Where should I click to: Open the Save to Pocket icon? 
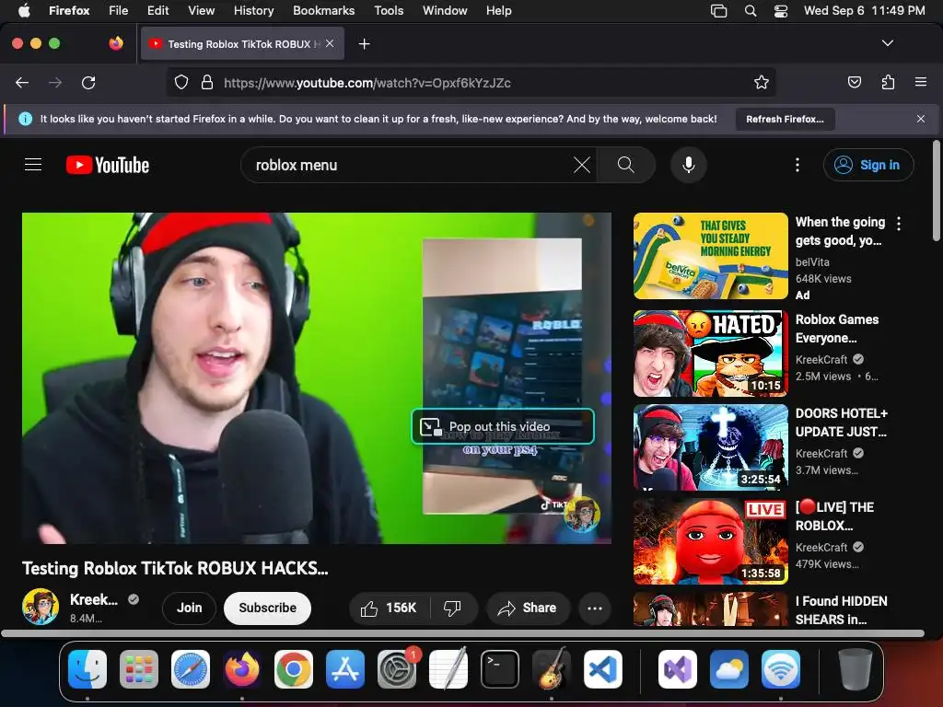(x=854, y=82)
